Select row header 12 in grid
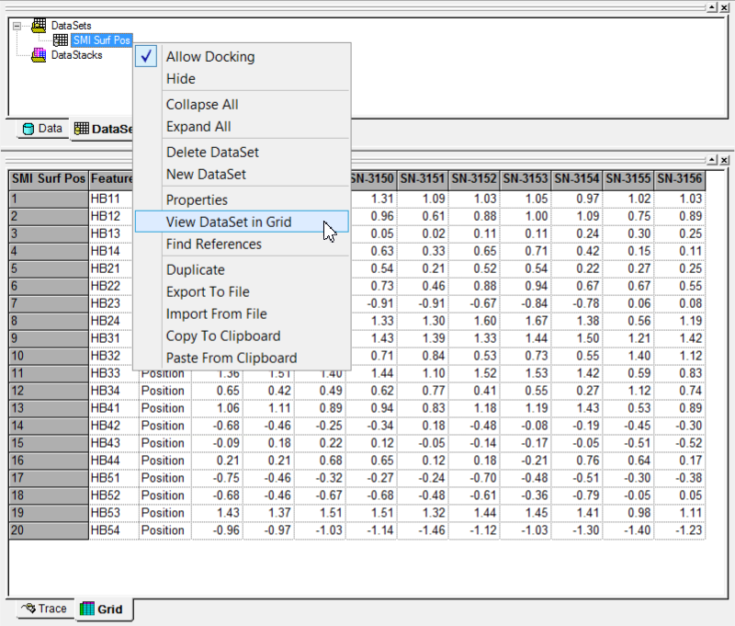This screenshot has width=735, height=626. coord(49,391)
